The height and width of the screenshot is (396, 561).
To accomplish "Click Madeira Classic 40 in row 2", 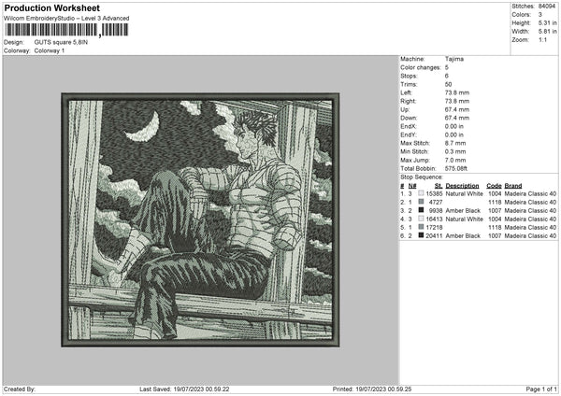I will [x=530, y=203].
